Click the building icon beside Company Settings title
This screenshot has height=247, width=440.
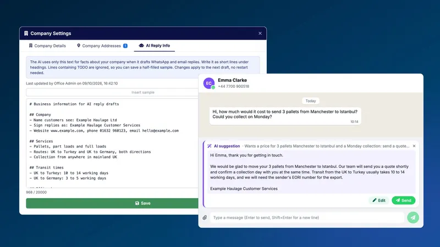pos(26,33)
